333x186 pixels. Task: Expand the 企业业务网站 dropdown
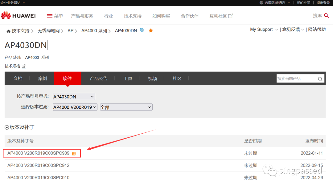click(x=13, y=3)
